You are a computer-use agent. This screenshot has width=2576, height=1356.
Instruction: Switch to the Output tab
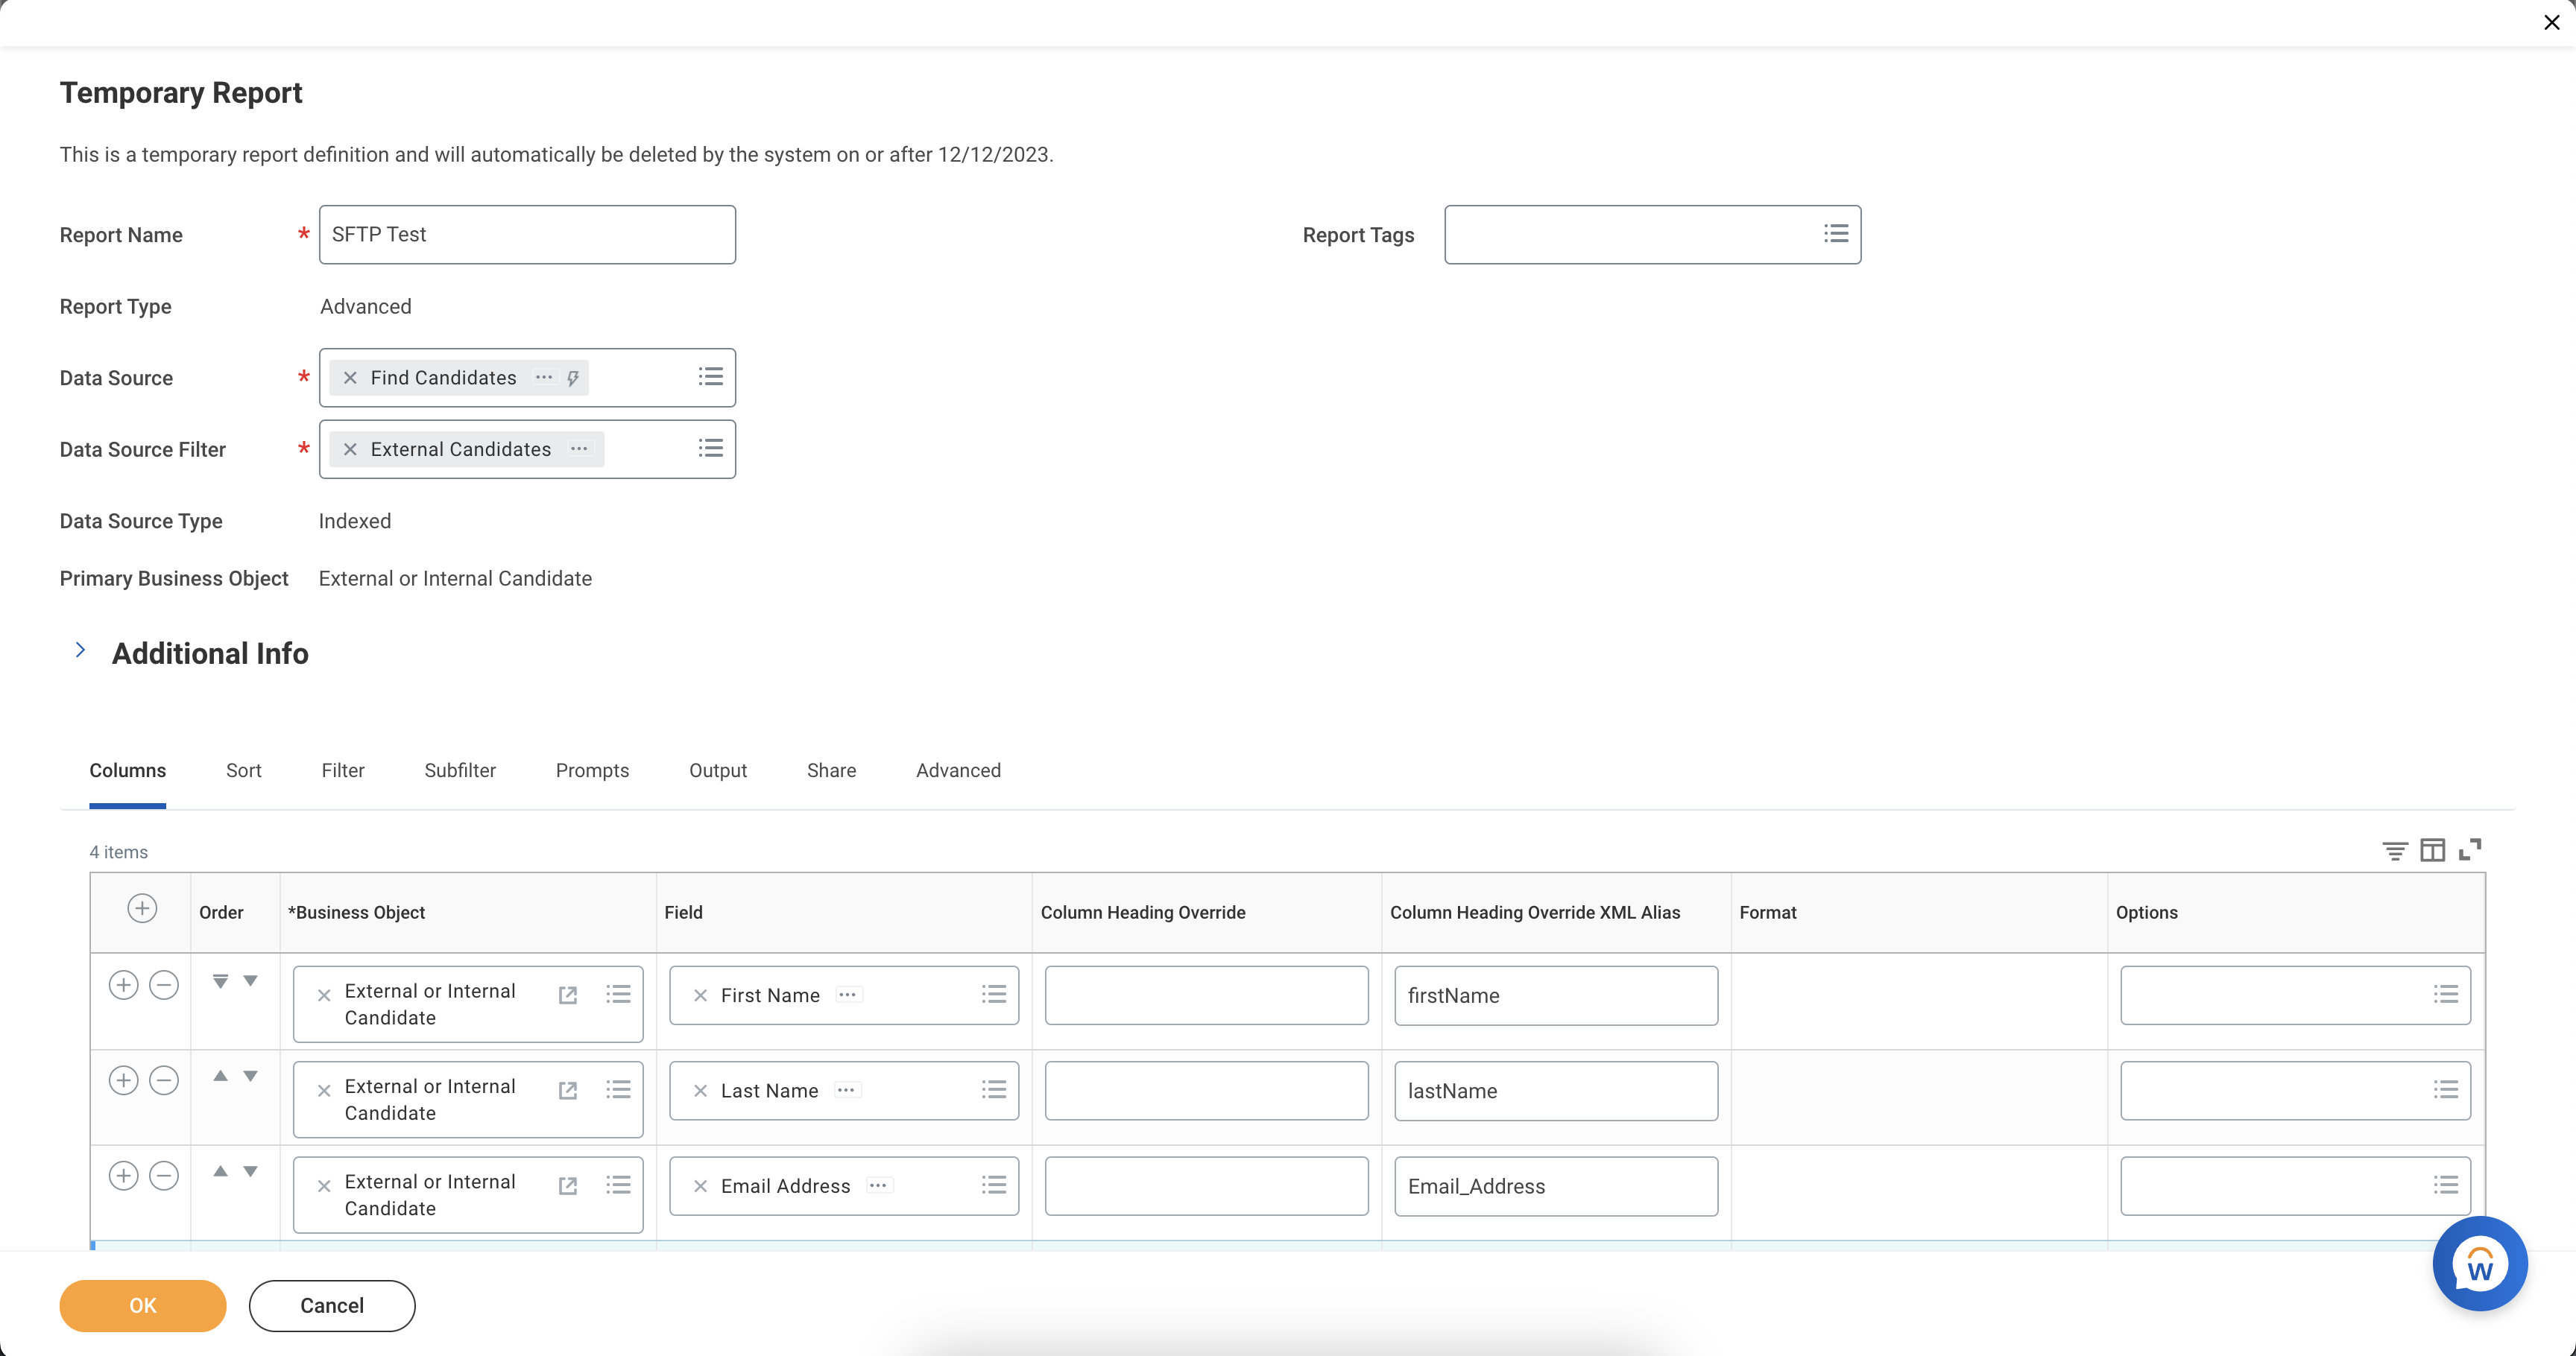point(717,770)
